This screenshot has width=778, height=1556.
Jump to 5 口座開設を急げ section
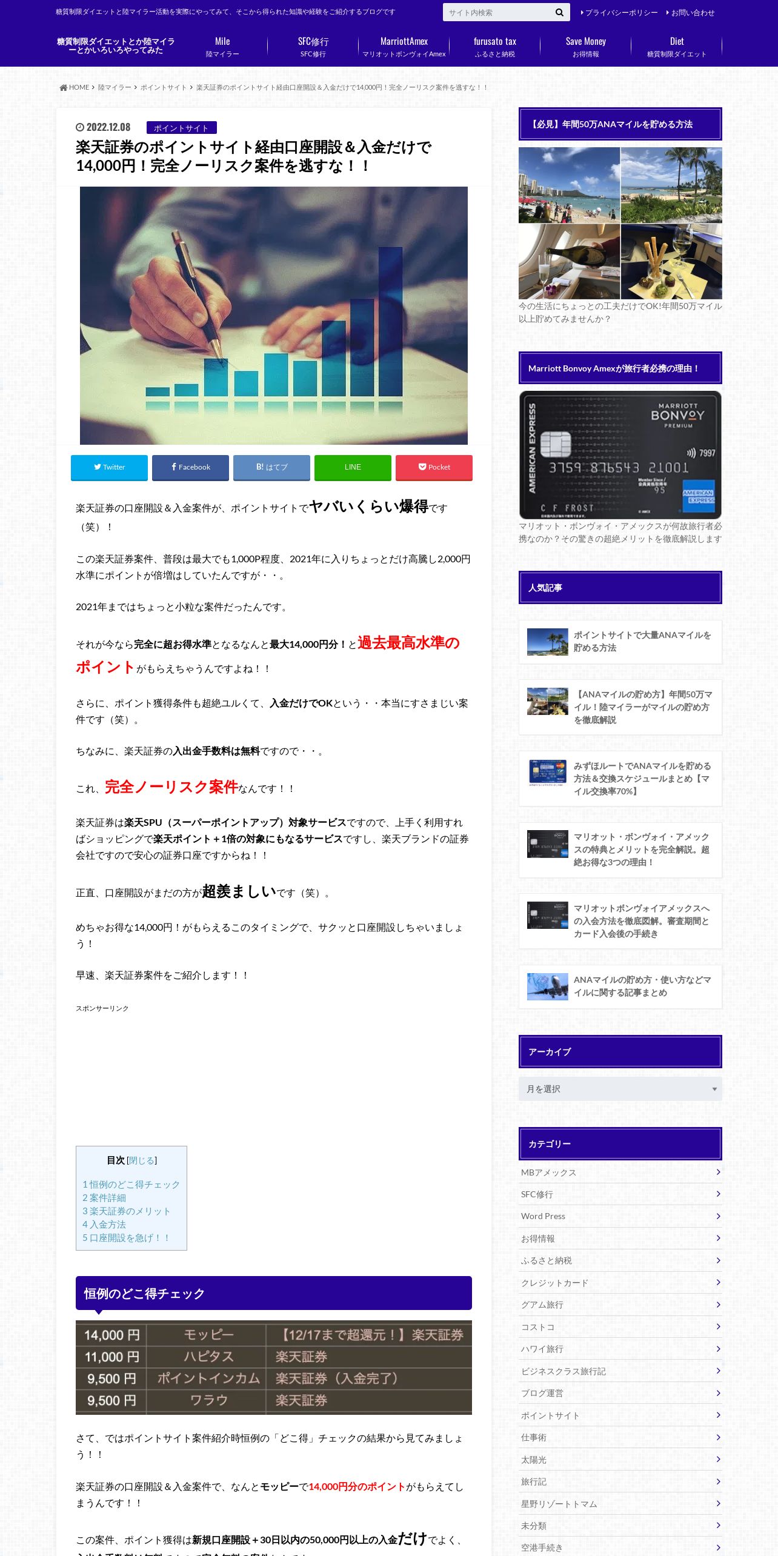126,1237
